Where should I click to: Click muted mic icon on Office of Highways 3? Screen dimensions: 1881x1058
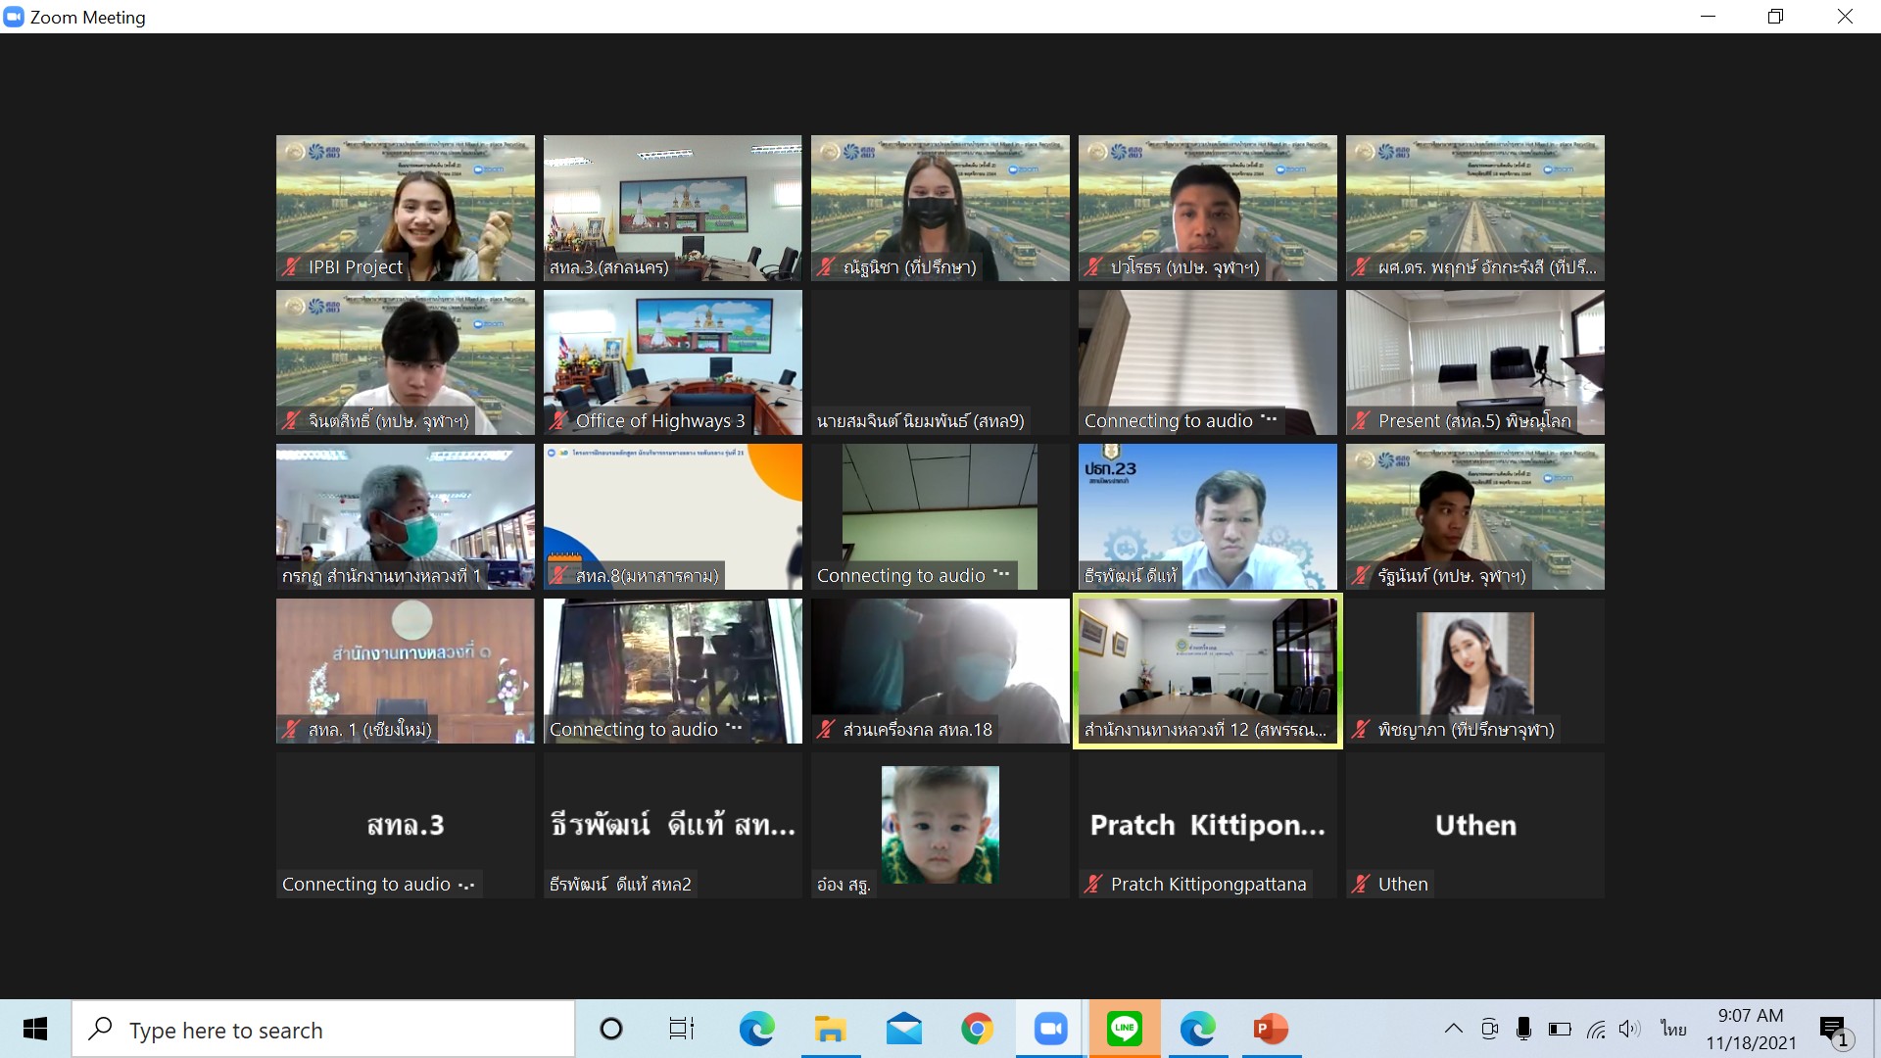coord(558,421)
